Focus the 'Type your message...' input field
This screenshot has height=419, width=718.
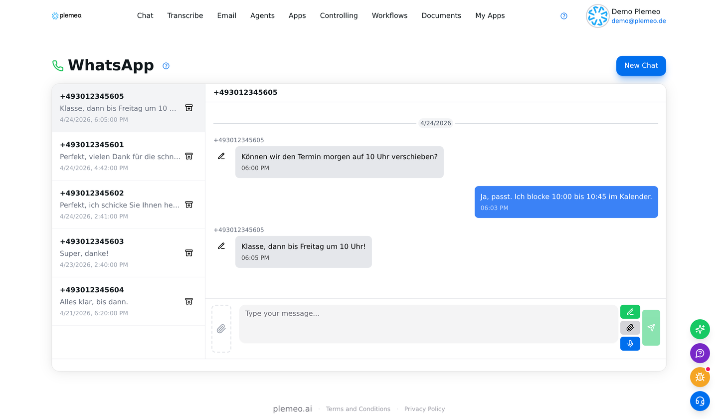click(x=428, y=324)
